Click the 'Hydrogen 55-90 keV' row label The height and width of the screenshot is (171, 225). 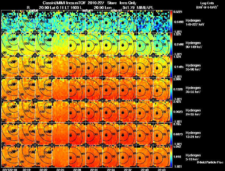click(193, 67)
